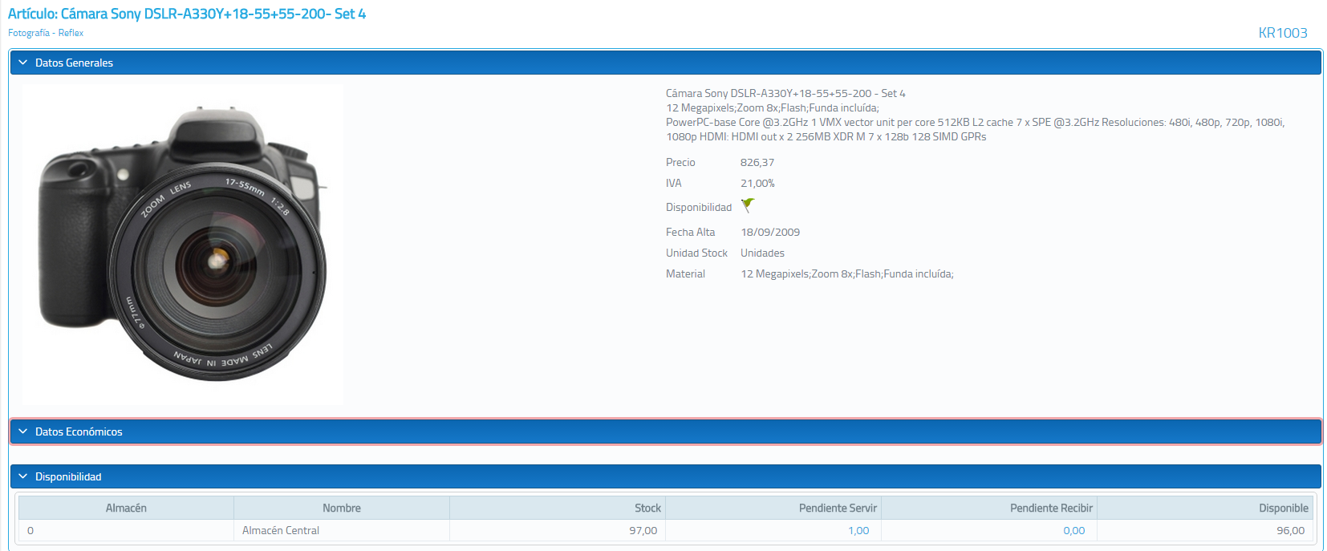1327x551 pixels.
Task: Click the Precio field label
Action: [680, 162]
